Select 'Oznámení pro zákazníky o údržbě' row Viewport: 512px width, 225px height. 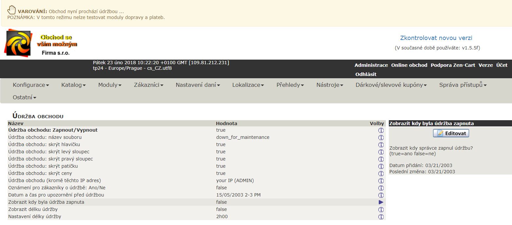click(57, 188)
